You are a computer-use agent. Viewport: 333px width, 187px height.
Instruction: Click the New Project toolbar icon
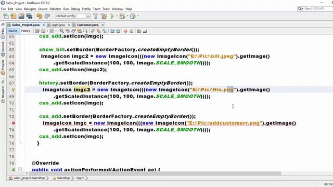coord(14,16)
